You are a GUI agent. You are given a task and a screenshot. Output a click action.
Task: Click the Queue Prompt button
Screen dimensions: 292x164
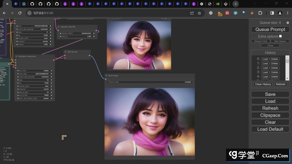tap(270, 29)
